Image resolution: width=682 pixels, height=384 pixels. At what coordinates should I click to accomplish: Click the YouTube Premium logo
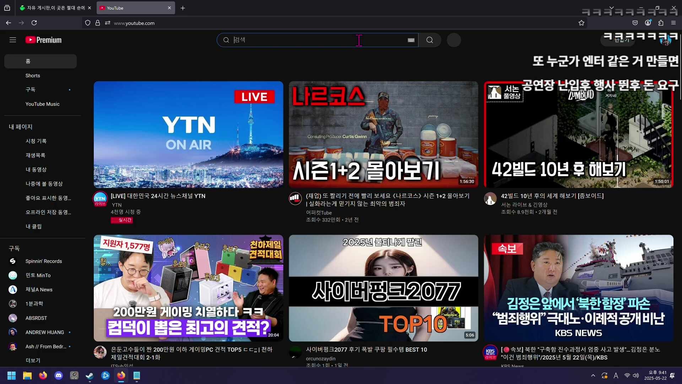(43, 40)
